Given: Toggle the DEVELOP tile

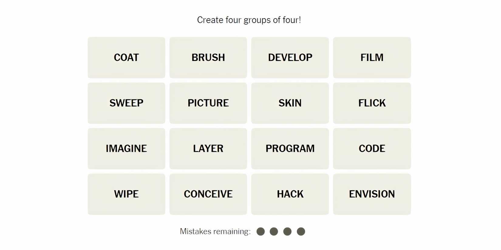Looking at the screenshot, I should 290,58.
